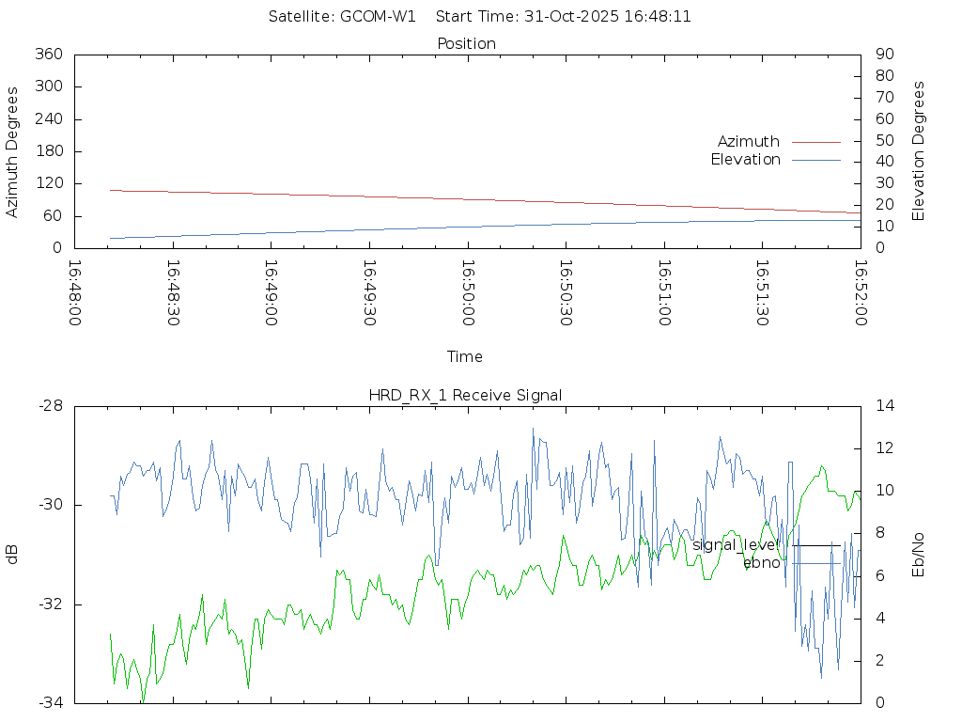Click the Elevation Degrees right axis label
962x722 pixels.
pyautogui.click(x=919, y=150)
